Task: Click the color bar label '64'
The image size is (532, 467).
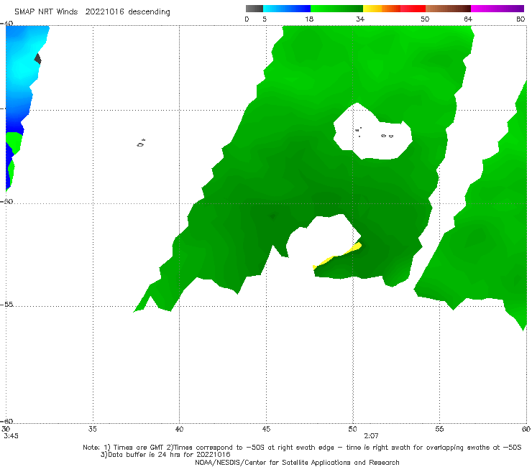Action: [468, 19]
